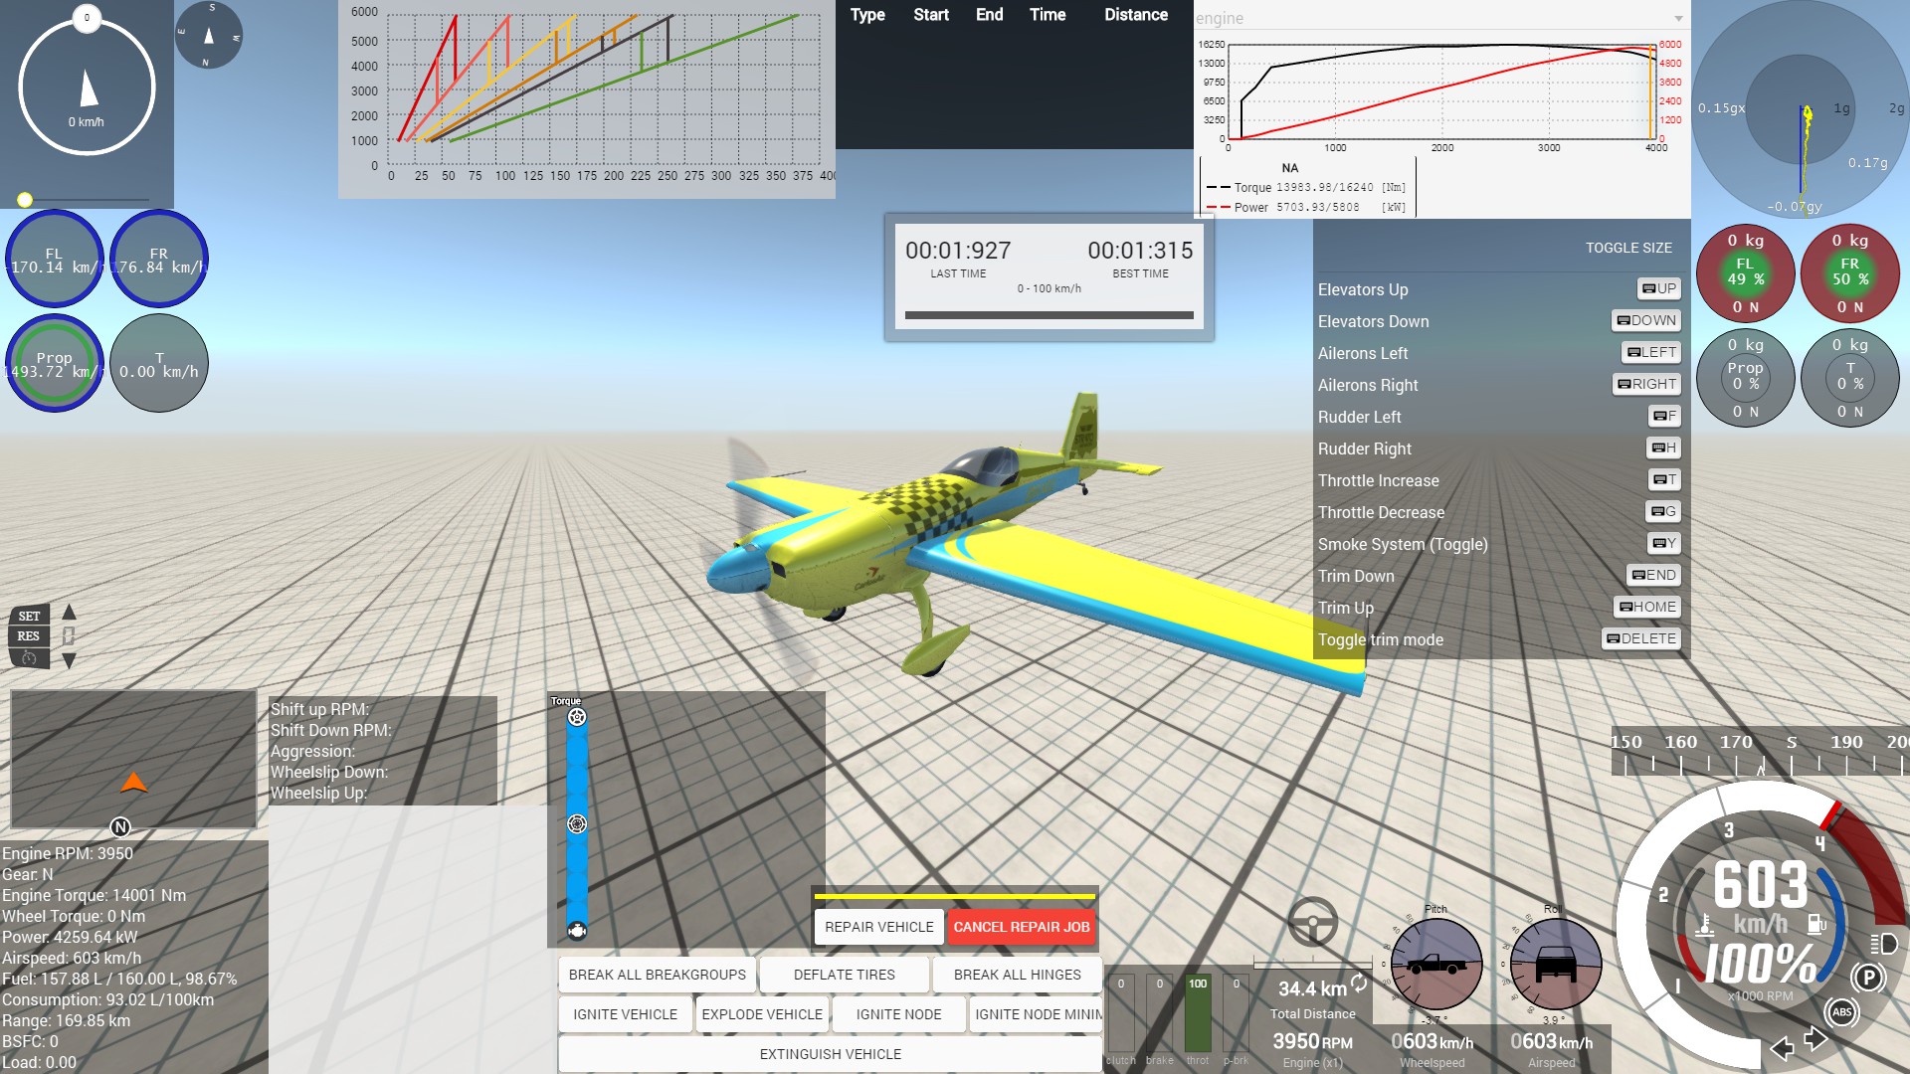Click the DEFLATE TIRES button
This screenshot has width=1910, height=1074.
845,975
